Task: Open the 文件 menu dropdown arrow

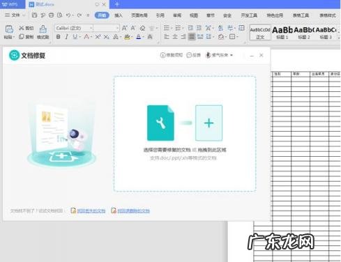Action: coord(24,15)
